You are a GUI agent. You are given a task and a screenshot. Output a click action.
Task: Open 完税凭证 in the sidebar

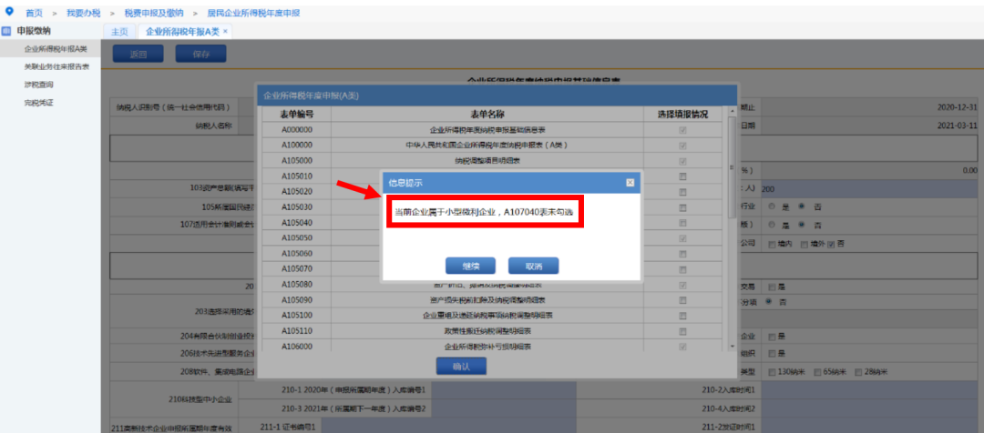[39, 102]
